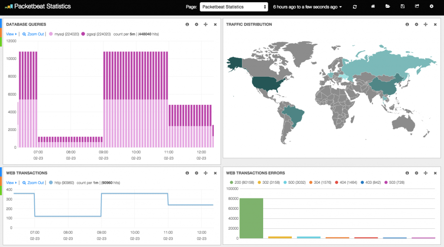This screenshot has width=444, height=247.
Task: Click Zoom Out in Web Transactions panel
Action: (33, 183)
